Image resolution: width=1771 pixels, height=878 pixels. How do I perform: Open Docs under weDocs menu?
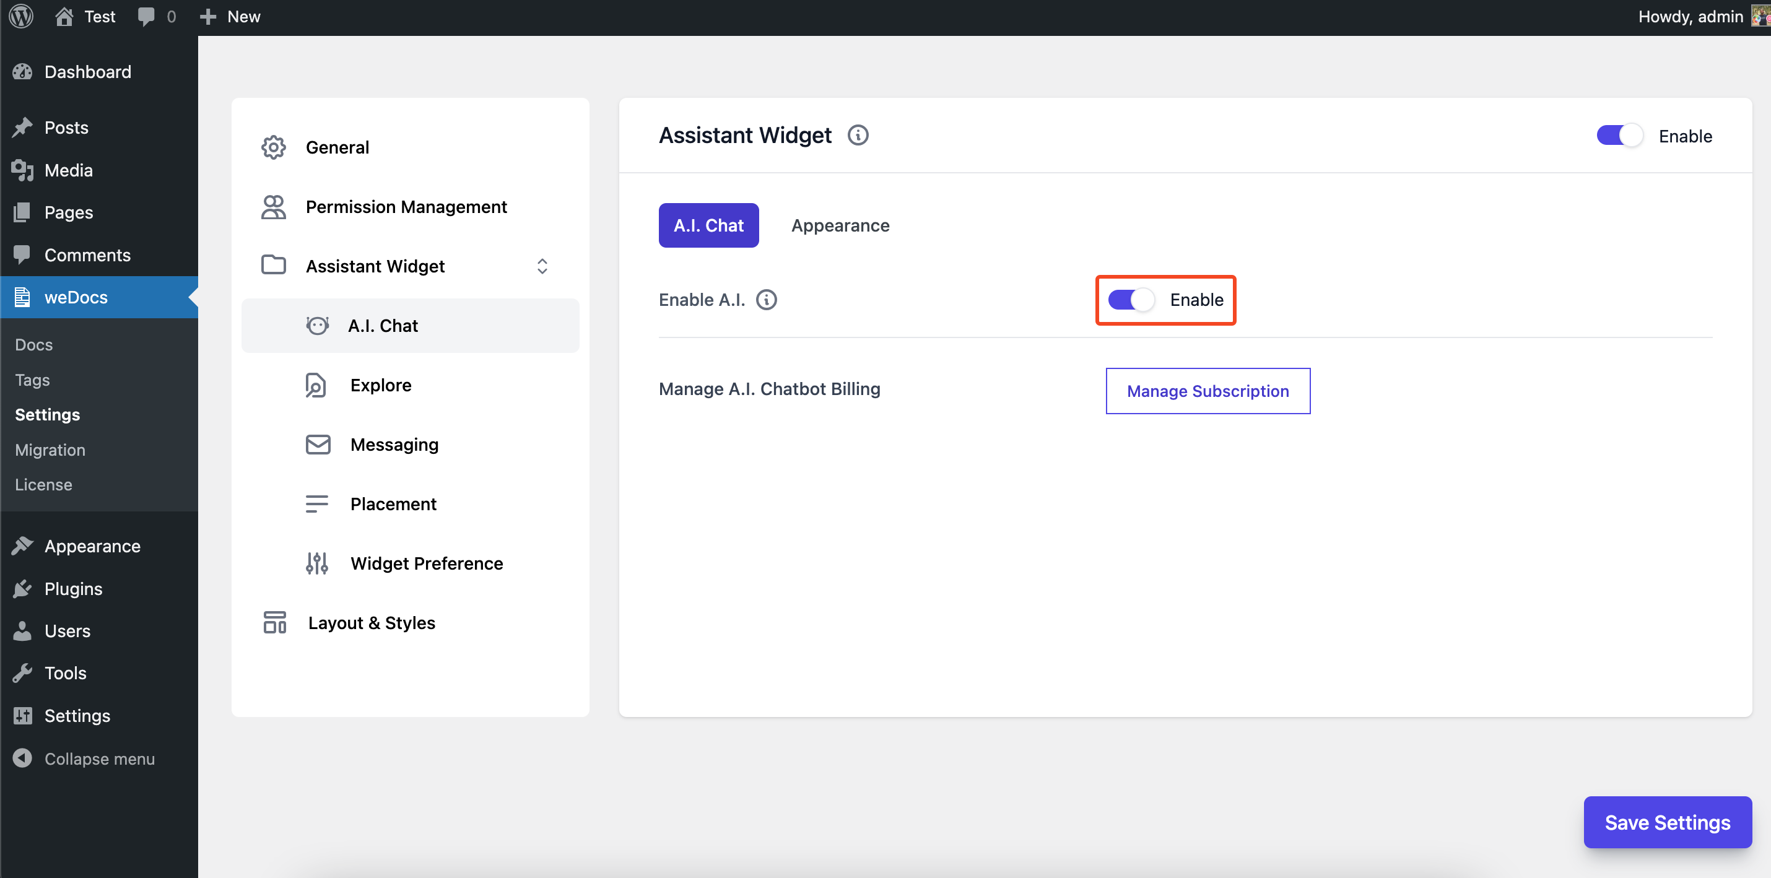pos(33,344)
